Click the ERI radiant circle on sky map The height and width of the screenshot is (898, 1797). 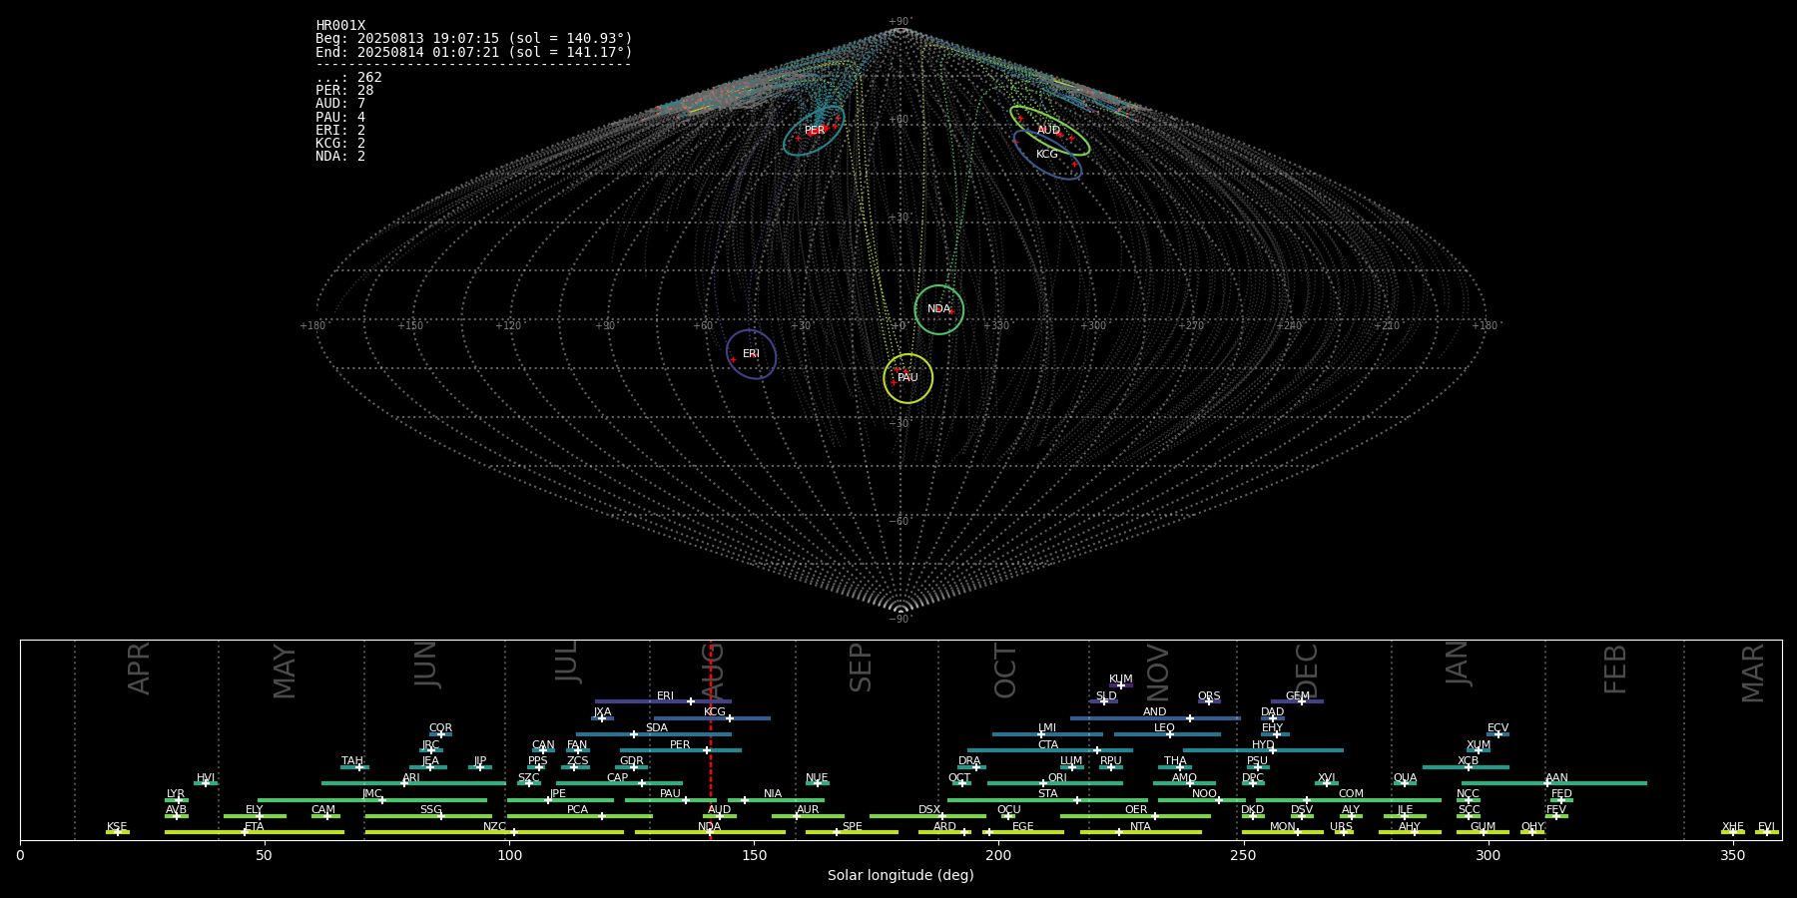click(752, 354)
